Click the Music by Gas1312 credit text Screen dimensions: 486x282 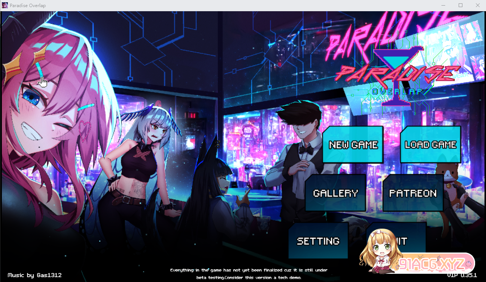(34, 275)
